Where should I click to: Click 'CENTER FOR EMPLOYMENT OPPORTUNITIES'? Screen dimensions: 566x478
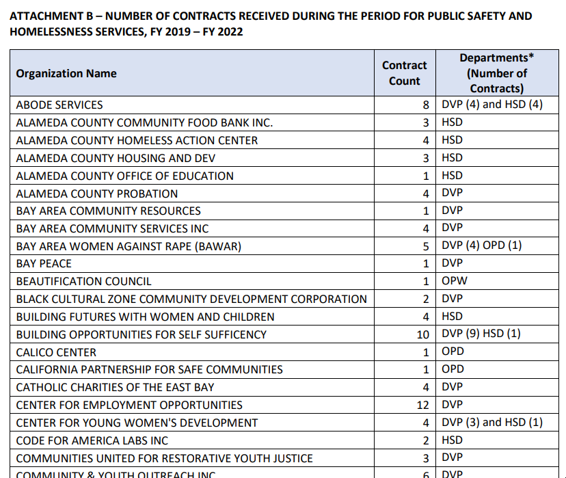point(129,405)
